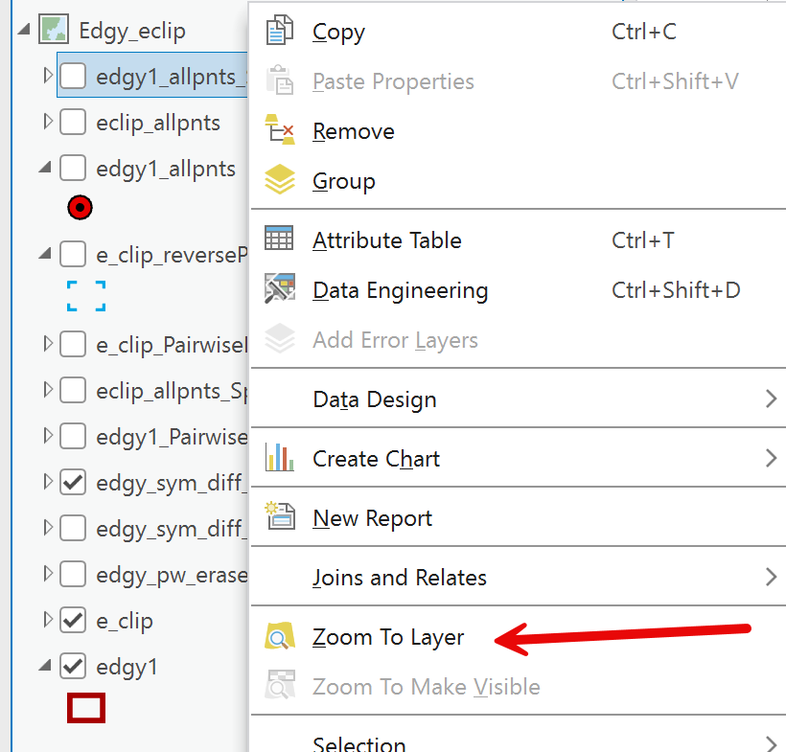This screenshot has height=752, width=786.
Task: Collapse the edgy1_allpnts layer legend
Action: click(45, 168)
